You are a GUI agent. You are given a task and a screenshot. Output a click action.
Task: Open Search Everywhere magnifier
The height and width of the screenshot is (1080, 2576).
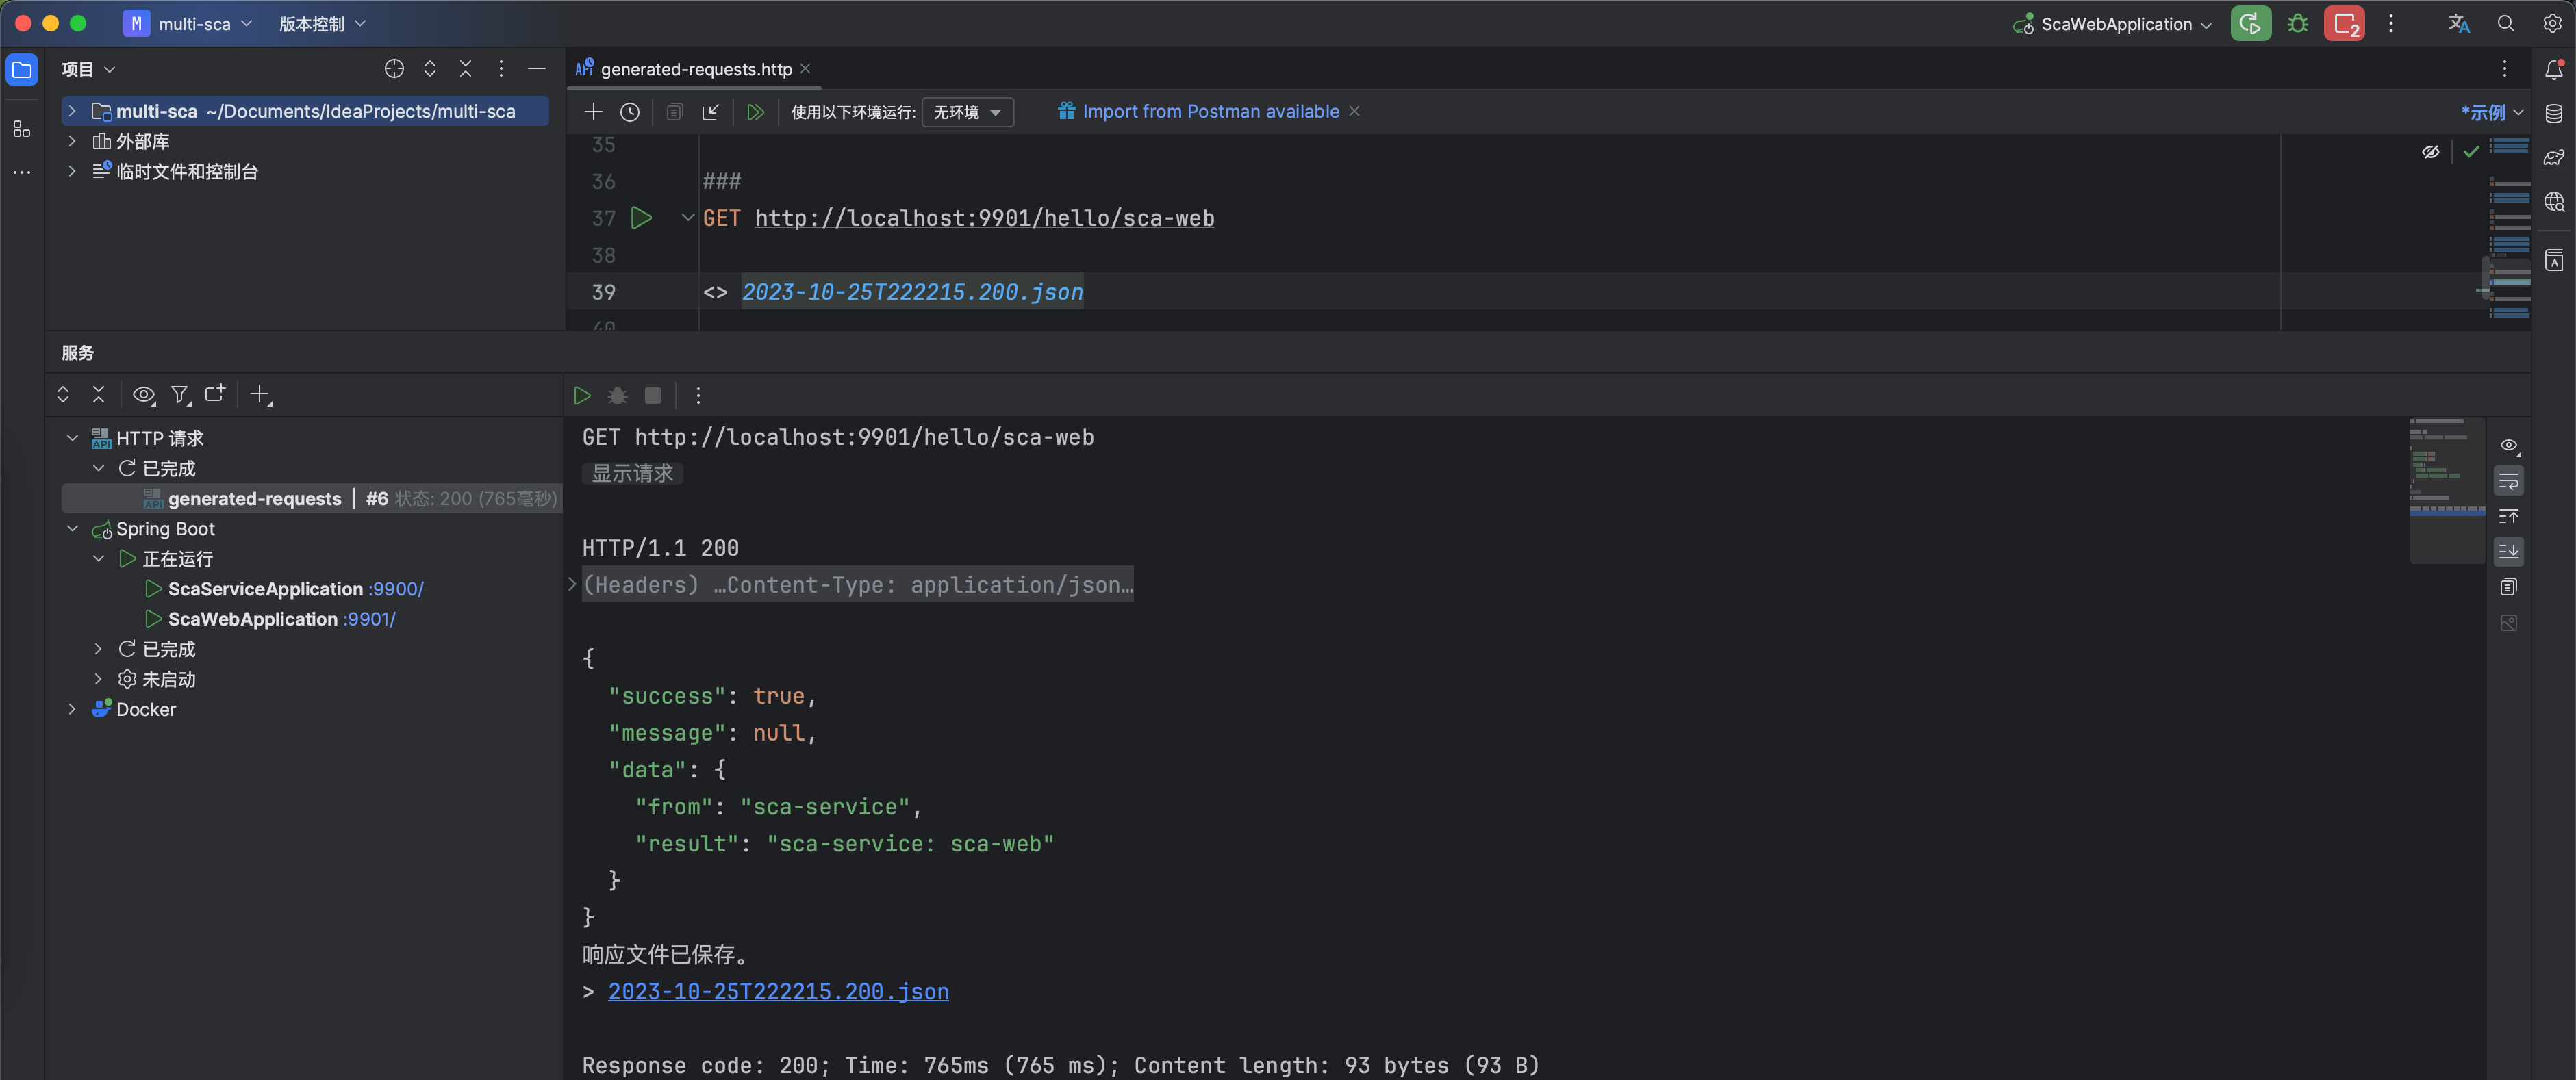(x=2506, y=24)
